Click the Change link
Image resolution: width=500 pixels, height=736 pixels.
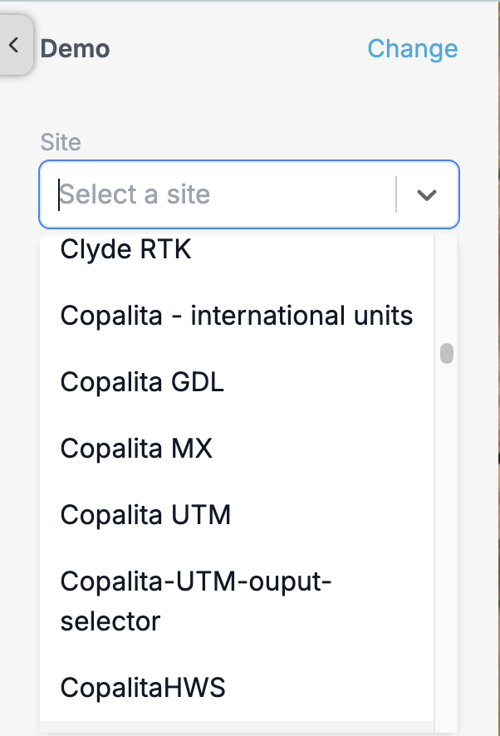click(412, 48)
